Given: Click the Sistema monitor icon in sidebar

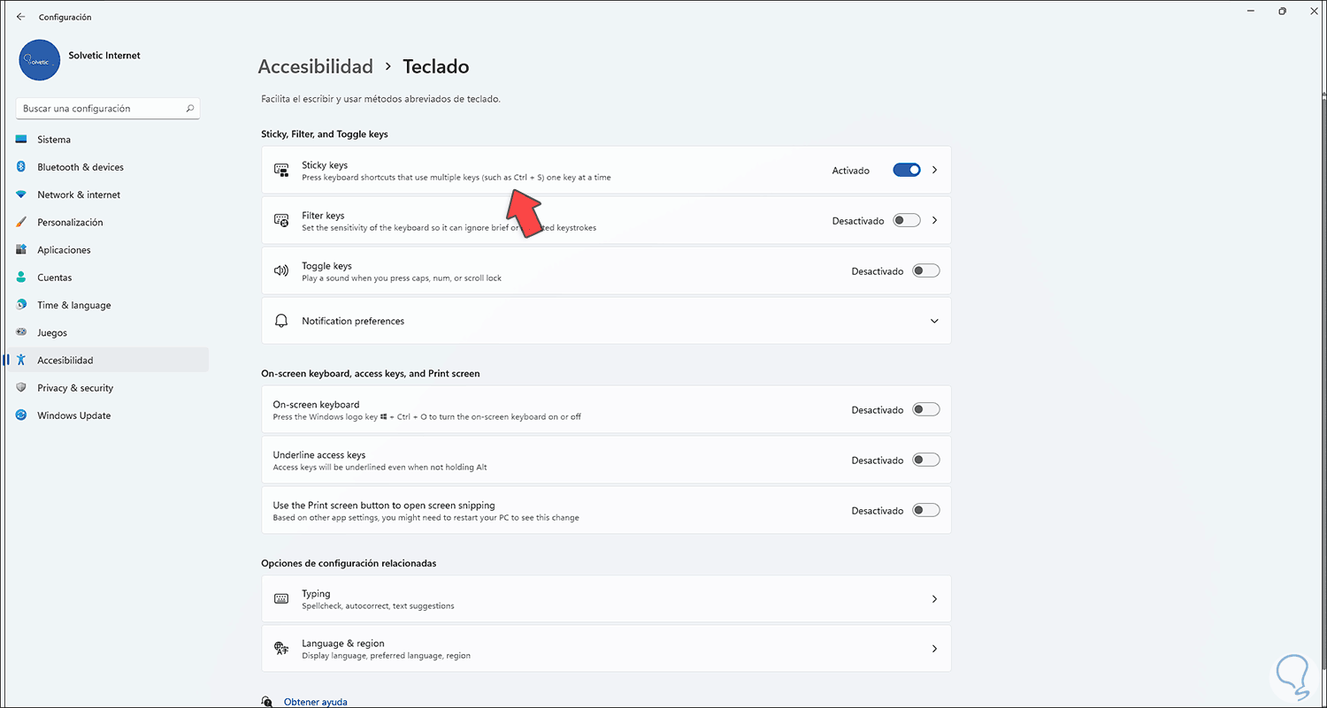Looking at the screenshot, I should point(21,140).
